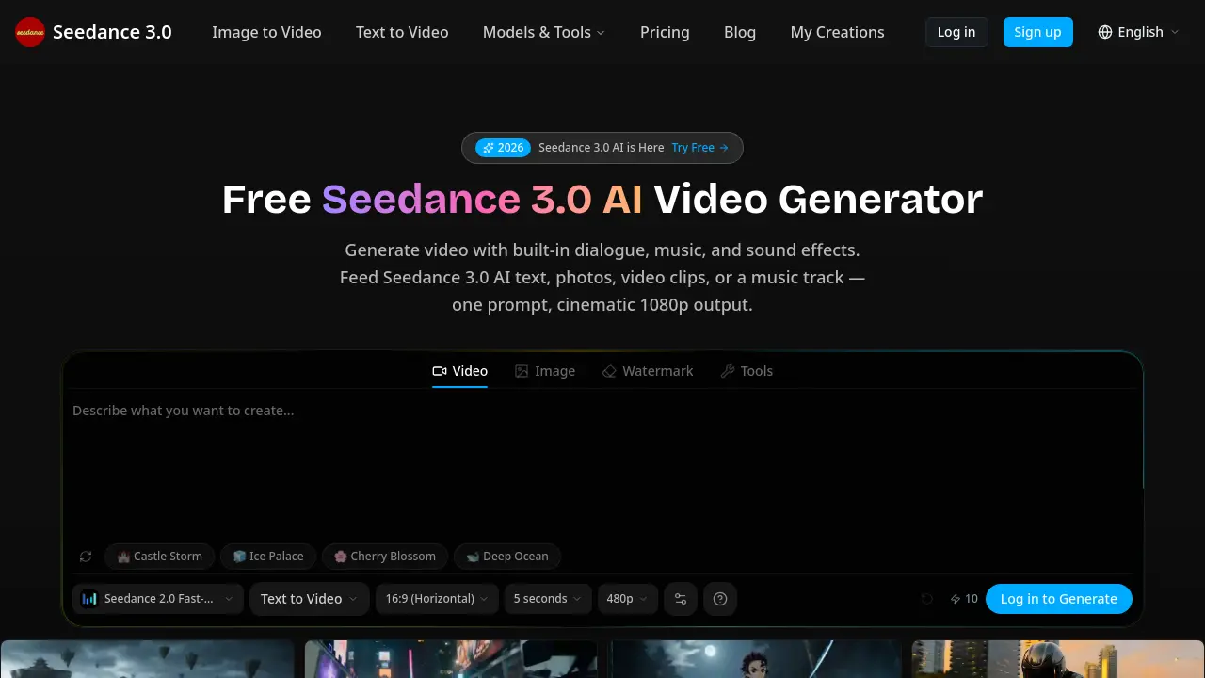1205x678 pixels.
Task: Open the Models & Tools menu
Action: click(x=544, y=32)
